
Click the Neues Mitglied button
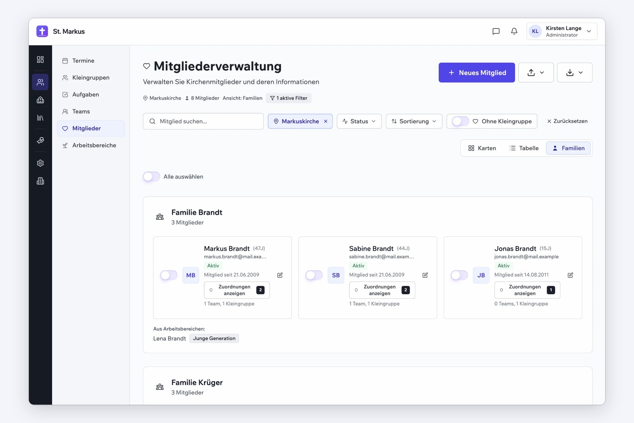tap(477, 73)
